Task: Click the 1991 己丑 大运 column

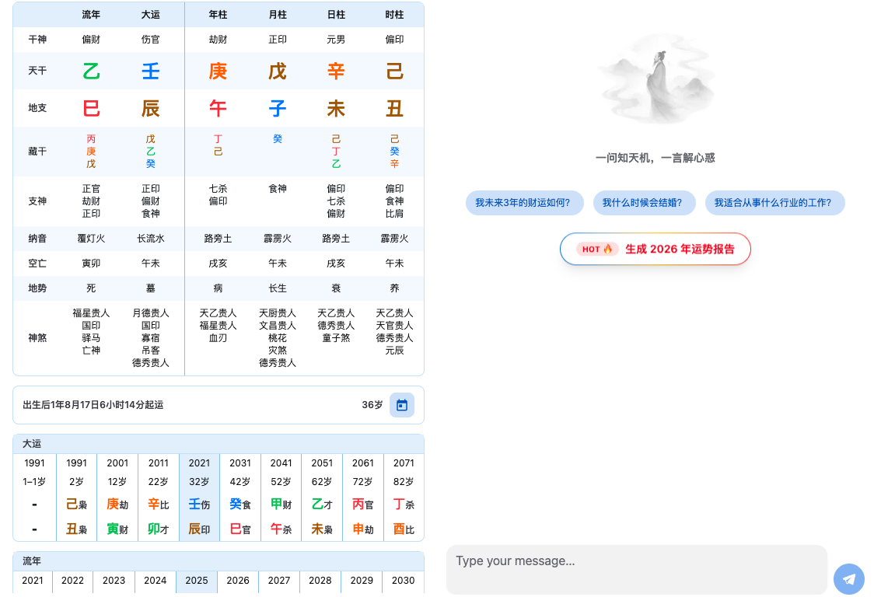Action: (x=76, y=497)
